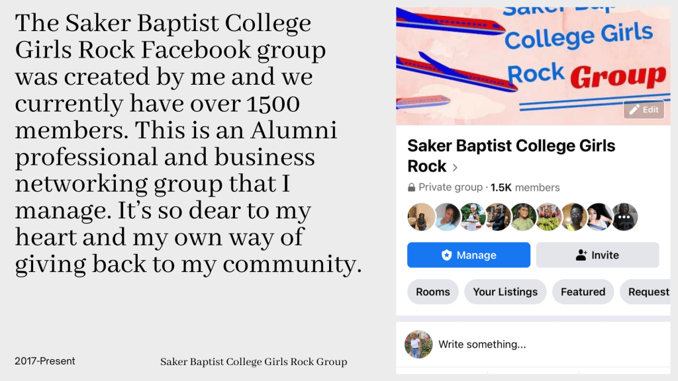
Task: Open the three-dots avatar for more members
Action: [624, 217]
